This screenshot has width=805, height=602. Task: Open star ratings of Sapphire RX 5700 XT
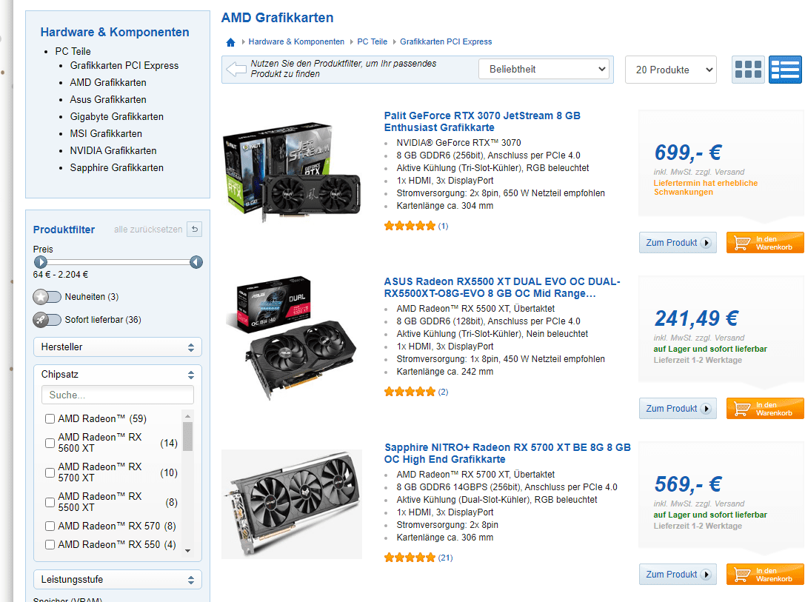tap(410, 558)
